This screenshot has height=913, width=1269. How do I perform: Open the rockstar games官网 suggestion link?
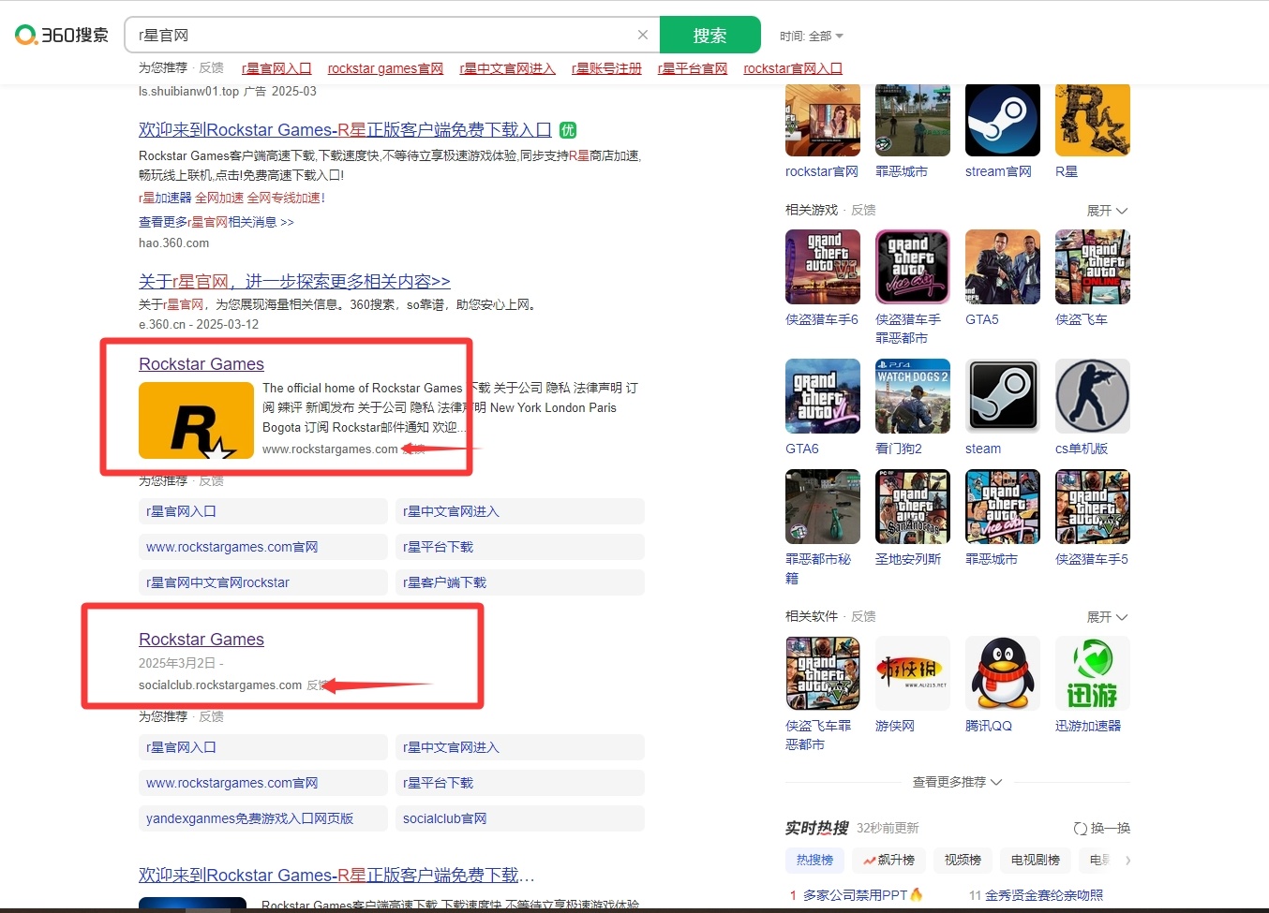click(x=385, y=68)
